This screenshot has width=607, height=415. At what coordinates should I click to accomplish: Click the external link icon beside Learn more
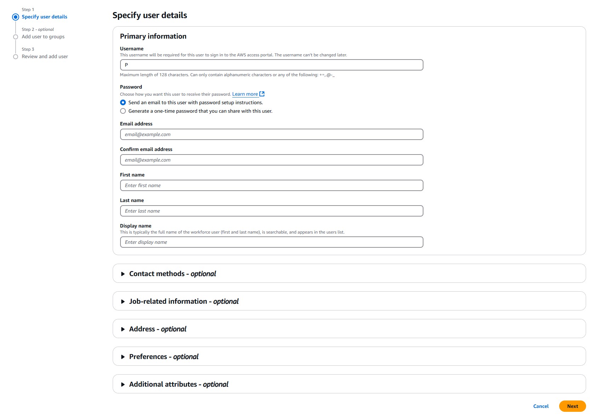point(262,94)
